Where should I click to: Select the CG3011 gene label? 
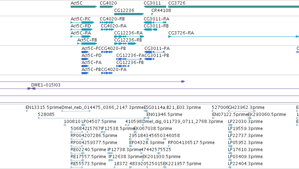[x=152, y=3]
